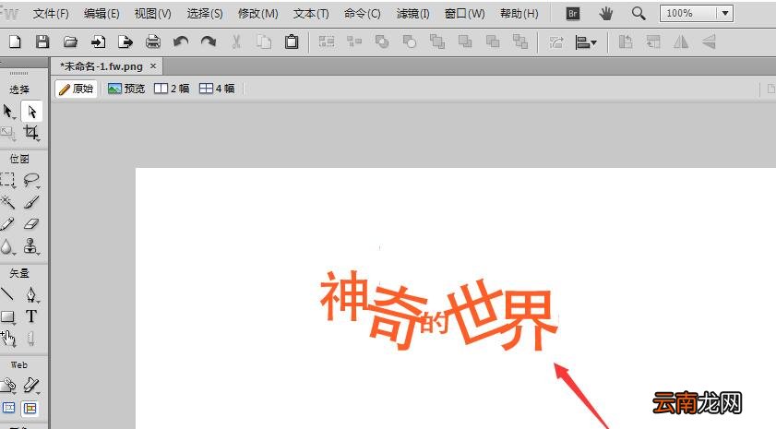Image resolution: width=776 pixels, height=429 pixels.
Task: Select the Magic Wand tool
Action: point(8,202)
